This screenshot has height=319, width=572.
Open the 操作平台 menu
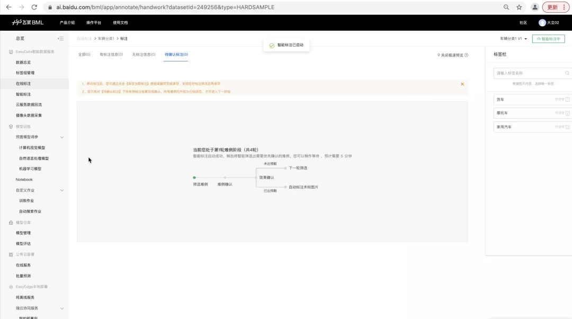(x=94, y=23)
